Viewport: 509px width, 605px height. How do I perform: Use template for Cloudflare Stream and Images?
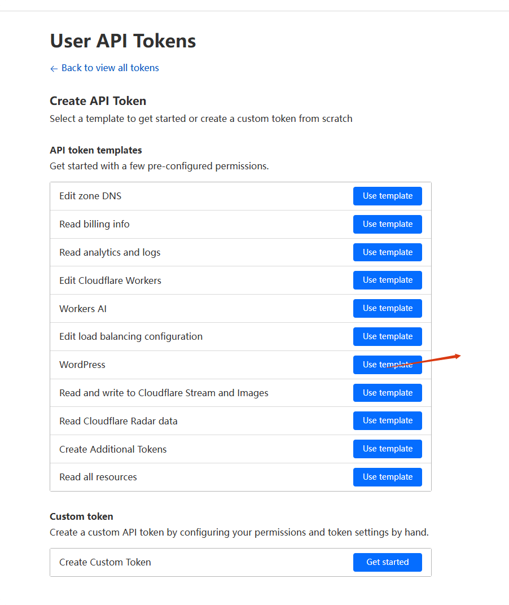(x=388, y=393)
